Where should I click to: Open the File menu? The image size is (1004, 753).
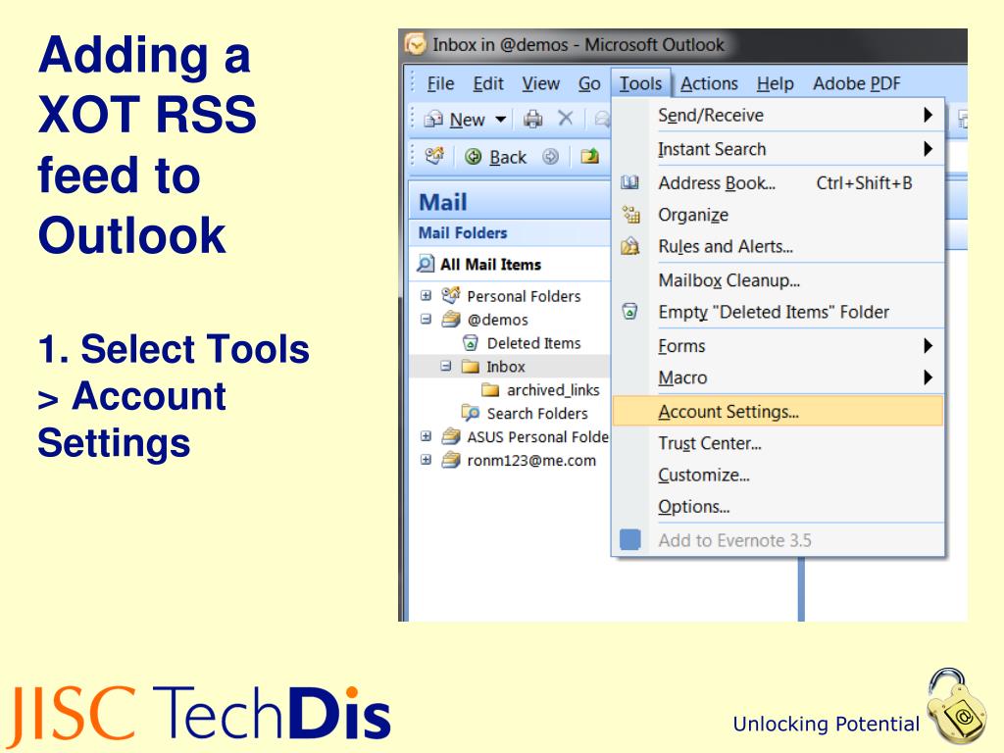(440, 84)
